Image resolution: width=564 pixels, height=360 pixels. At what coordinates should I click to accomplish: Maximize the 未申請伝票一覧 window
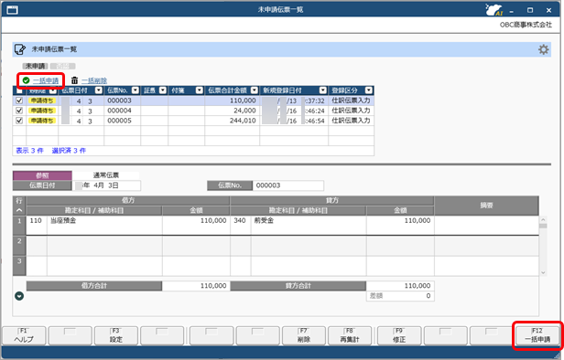click(530, 10)
